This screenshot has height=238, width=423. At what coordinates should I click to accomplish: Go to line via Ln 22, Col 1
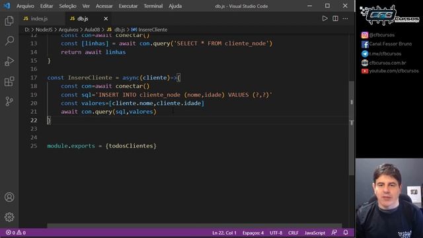224,233
